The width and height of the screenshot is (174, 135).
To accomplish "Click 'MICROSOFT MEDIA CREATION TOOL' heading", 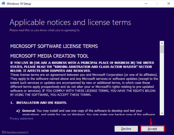I will click(49, 56).
